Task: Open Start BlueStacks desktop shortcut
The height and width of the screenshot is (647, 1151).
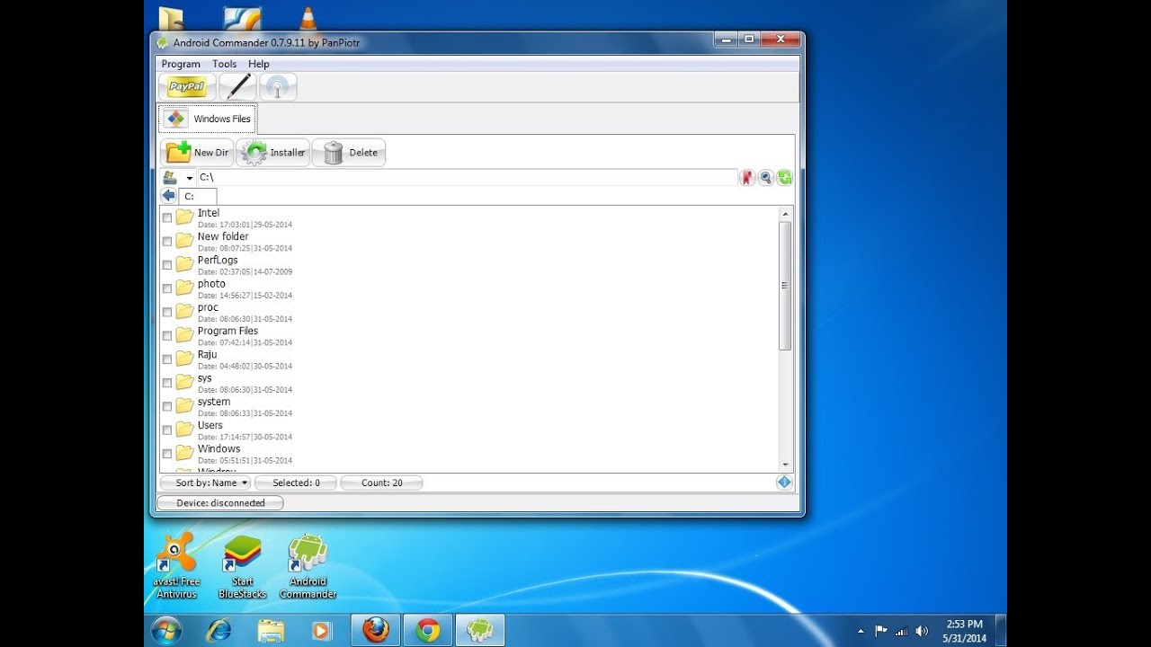Action: click(243, 566)
